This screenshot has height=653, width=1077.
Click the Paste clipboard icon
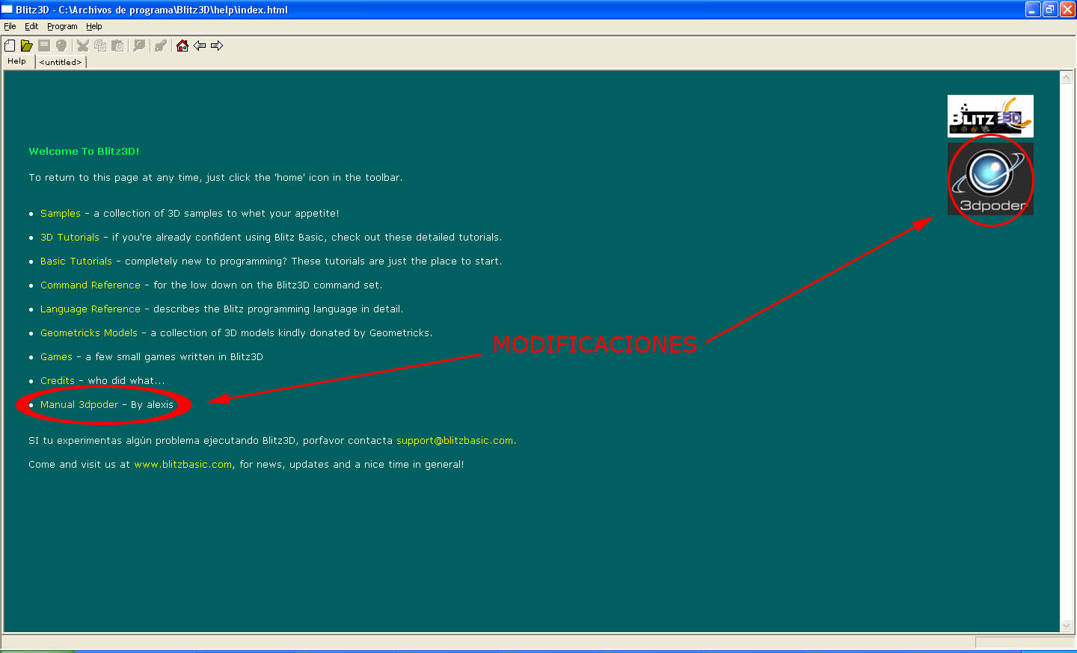tap(117, 46)
